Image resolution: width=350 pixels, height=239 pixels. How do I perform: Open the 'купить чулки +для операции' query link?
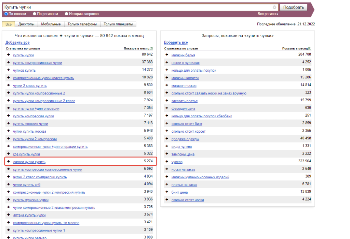(36, 108)
